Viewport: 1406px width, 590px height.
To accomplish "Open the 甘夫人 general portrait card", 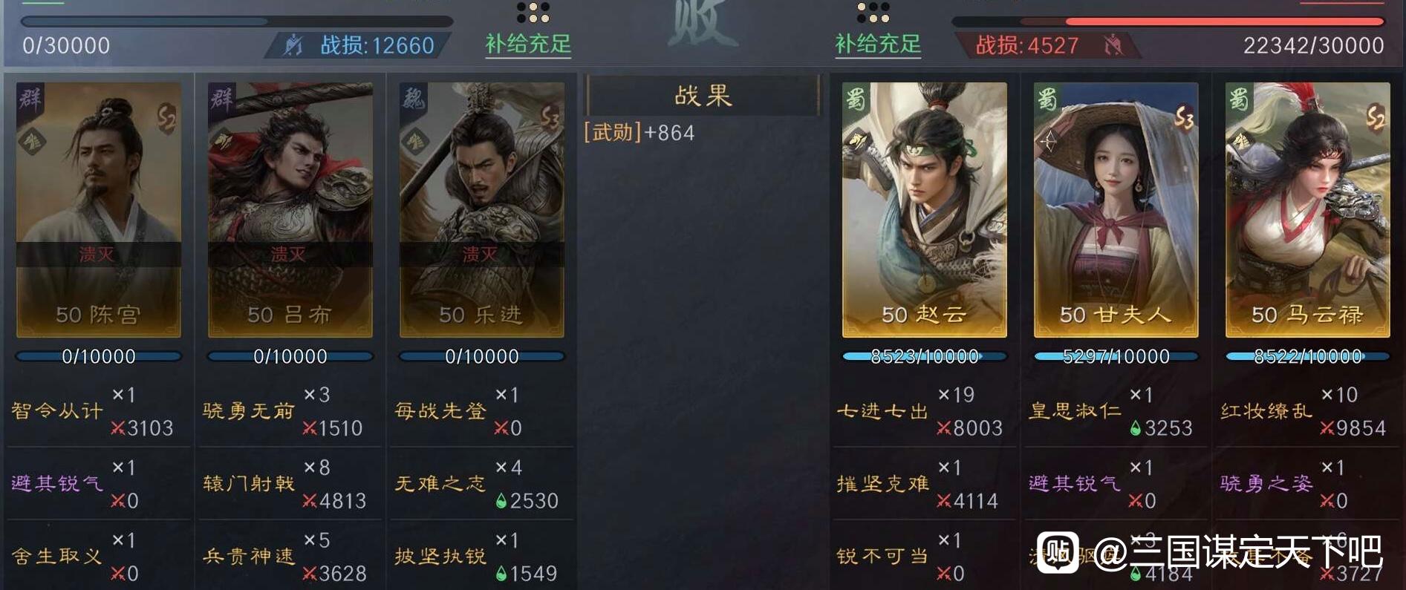I will [1116, 210].
